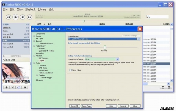Click the Reset Page button
This screenshot has width=176, height=111.
(86, 106)
